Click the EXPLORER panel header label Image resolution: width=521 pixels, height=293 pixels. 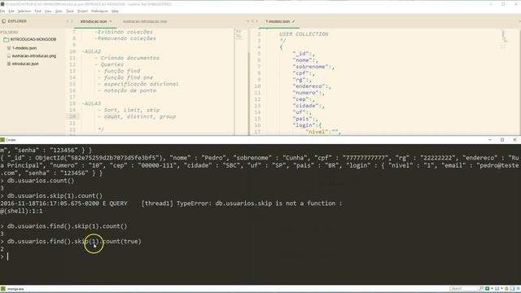[x=17, y=21]
